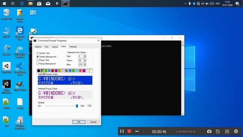Stop the screen recording
The width and height of the screenshot is (243, 137).
(129, 131)
